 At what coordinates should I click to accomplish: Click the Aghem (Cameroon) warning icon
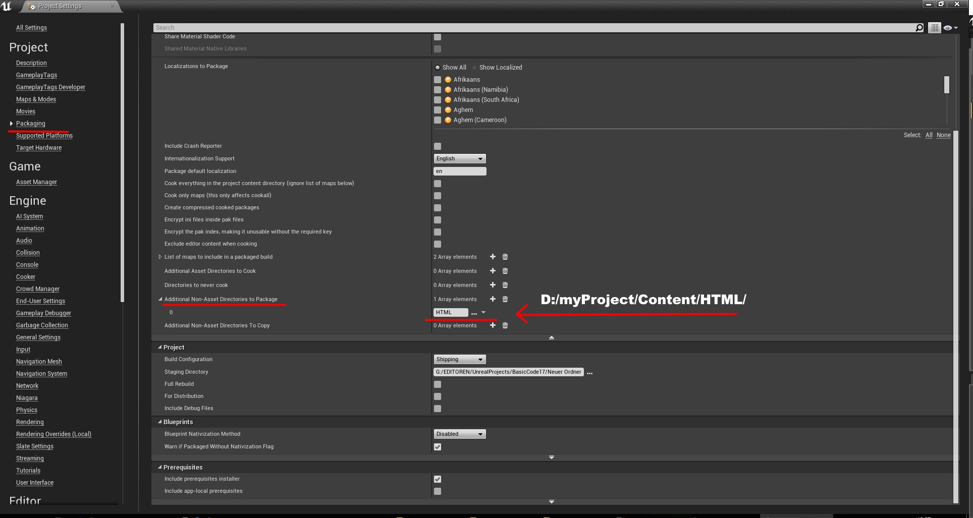448,120
